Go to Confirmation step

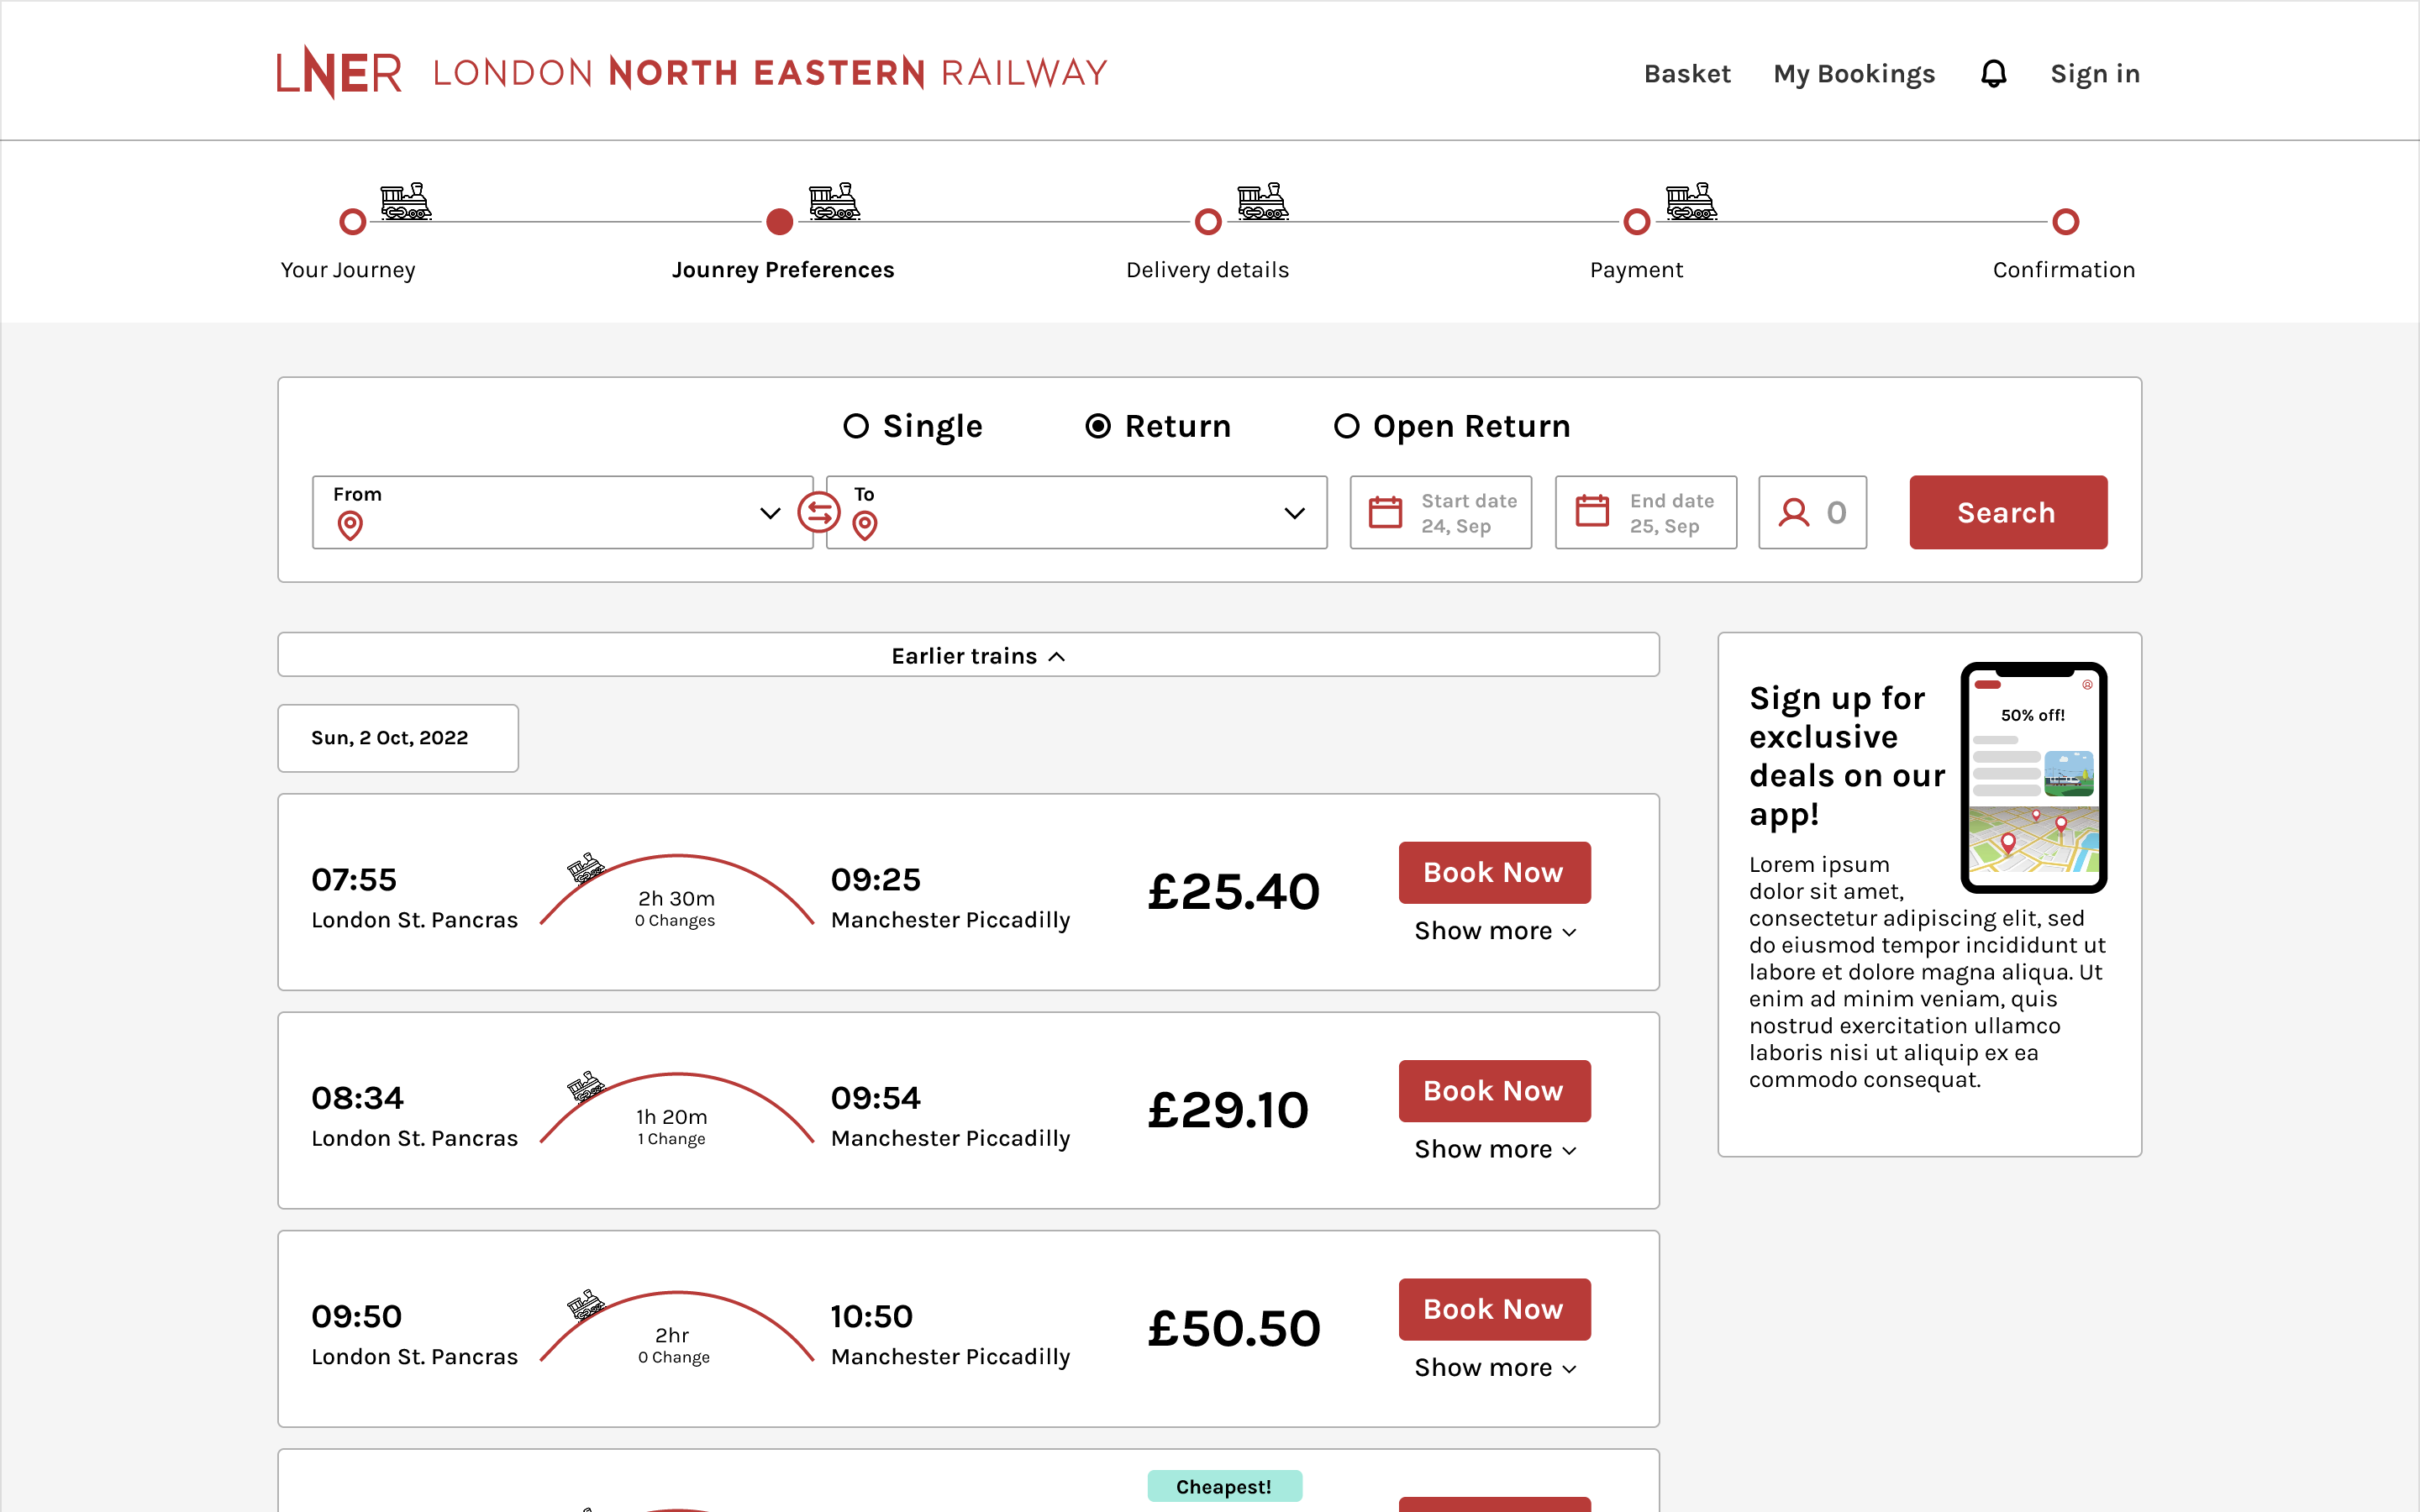[2064, 270]
